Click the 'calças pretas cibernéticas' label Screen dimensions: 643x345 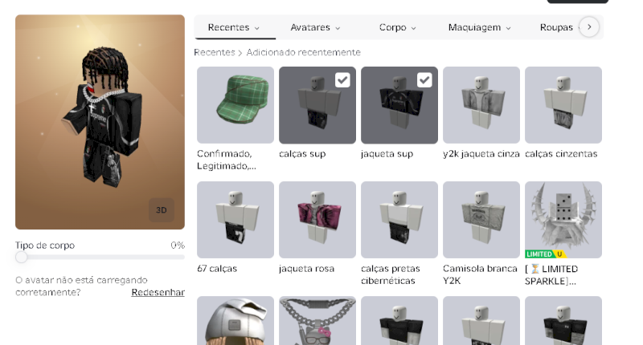tap(391, 274)
